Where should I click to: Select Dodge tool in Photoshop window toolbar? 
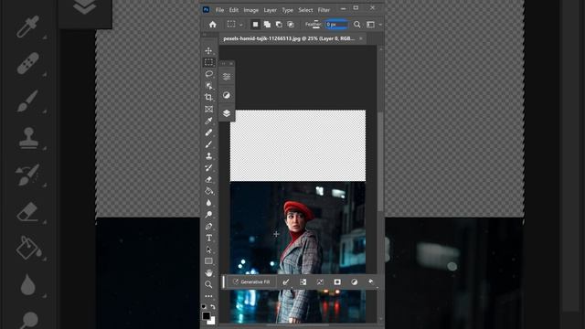click(x=208, y=215)
